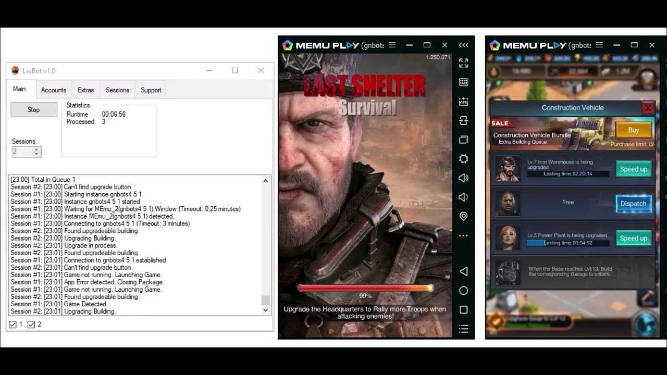The width and height of the screenshot is (667, 375).
Task: Speed up the Lv.5 Power Plant upgrade
Action: tap(633, 239)
